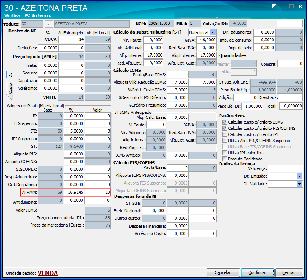Open Nota fiscal dropdown
The height and width of the screenshot is (280, 307).
213,32
